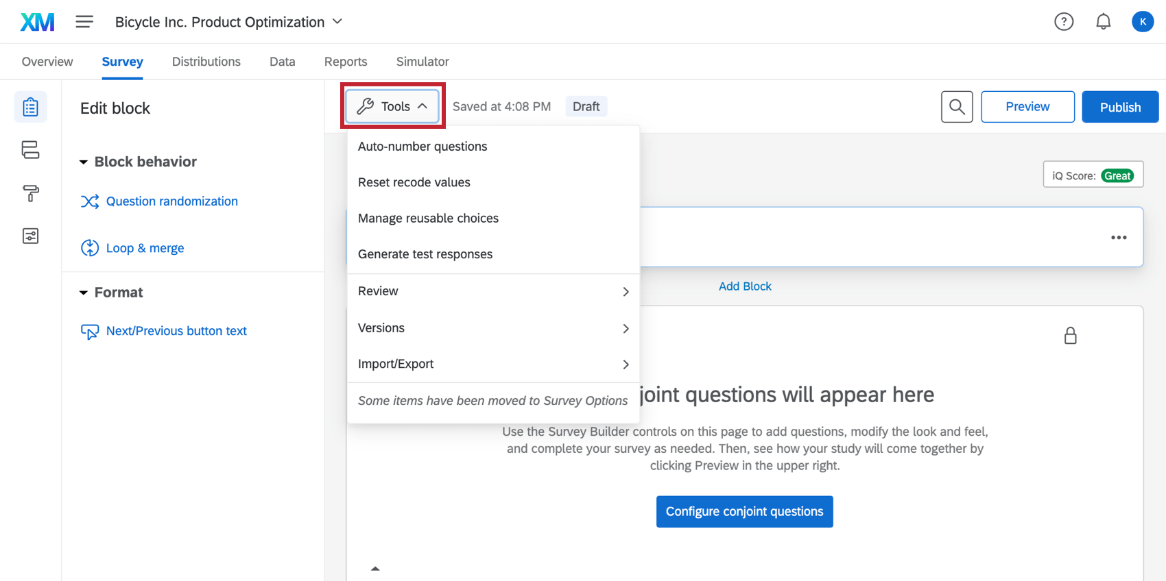Collapse the Format section
Screen dimensions: 1166x581
click(x=84, y=293)
